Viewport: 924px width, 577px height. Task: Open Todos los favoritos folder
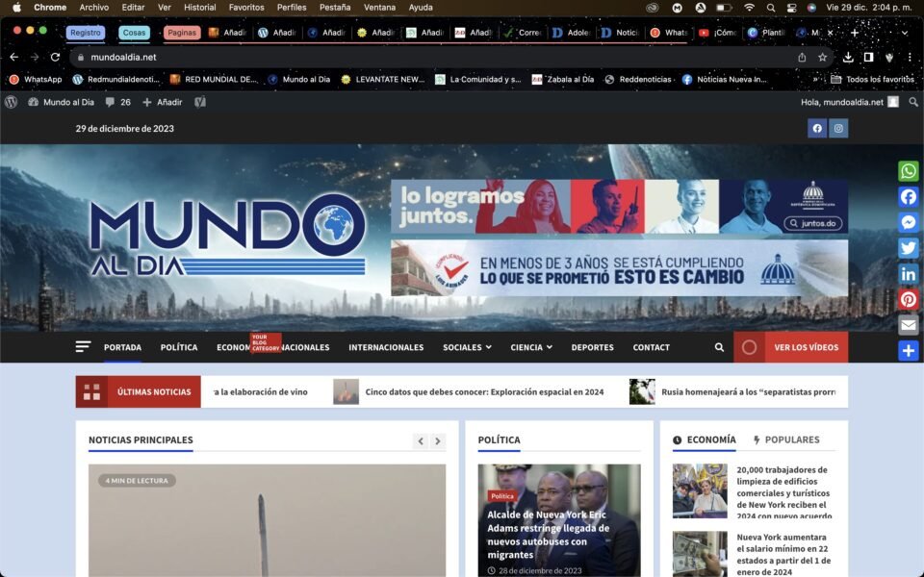point(872,79)
